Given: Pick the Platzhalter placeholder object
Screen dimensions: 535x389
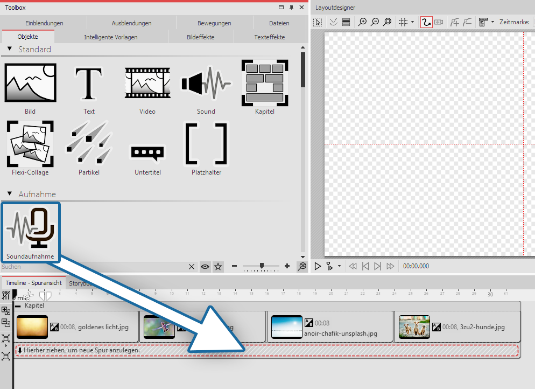Looking at the screenshot, I should tap(206, 144).
